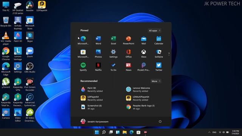The height and width of the screenshot is (136, 242).
Task: Select Camera shortcut on desktop
Action: coord(6,114)
